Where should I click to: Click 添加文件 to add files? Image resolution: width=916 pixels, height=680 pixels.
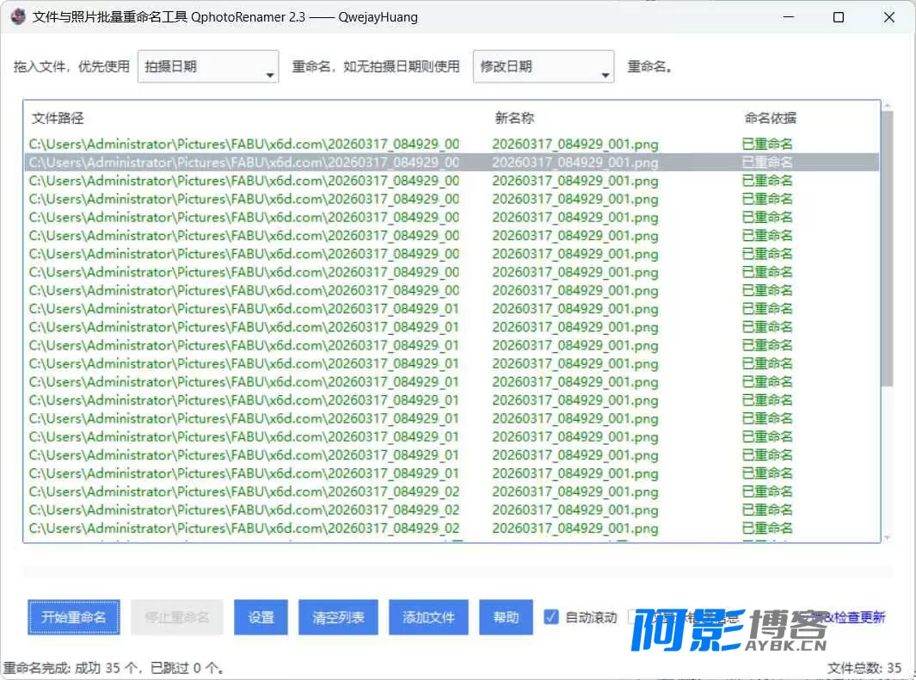point(428,617)
